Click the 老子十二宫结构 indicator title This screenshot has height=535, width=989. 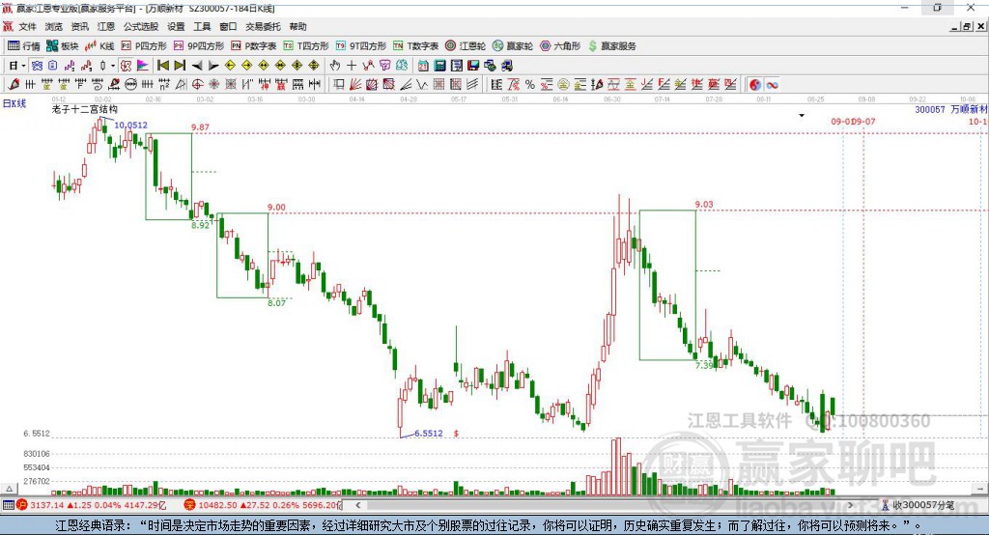(x=85, y=109)
